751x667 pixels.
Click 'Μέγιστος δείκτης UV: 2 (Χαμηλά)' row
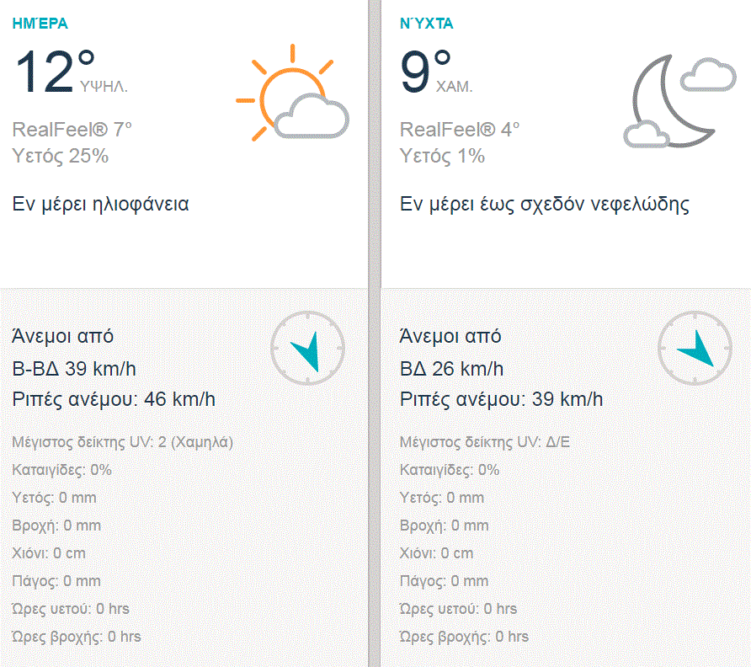[x=123, y=442]
